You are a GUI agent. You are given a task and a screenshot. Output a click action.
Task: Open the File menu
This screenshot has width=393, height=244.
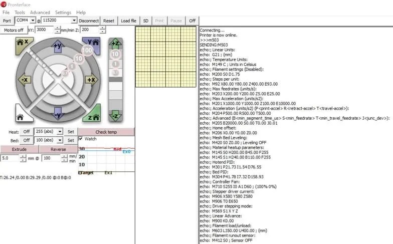coord(6,12)
